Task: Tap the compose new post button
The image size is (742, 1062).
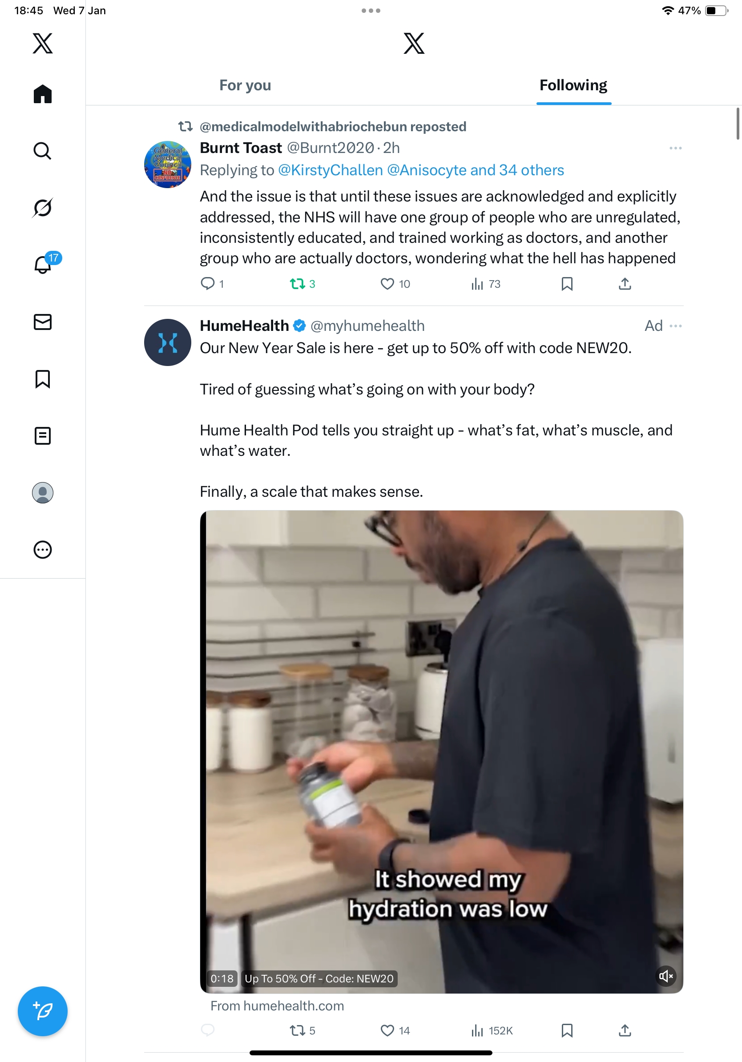Action: pos(43,1011)
